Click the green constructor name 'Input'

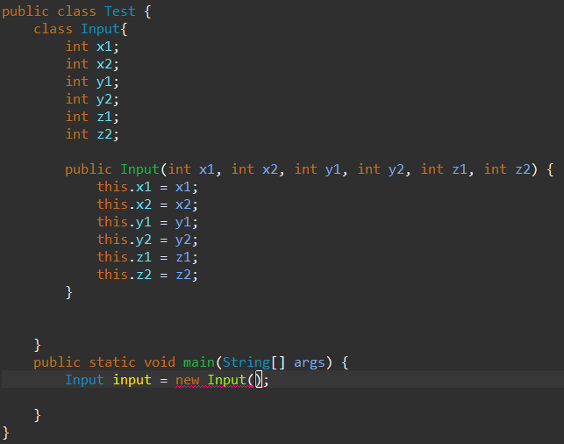point(140,169)
